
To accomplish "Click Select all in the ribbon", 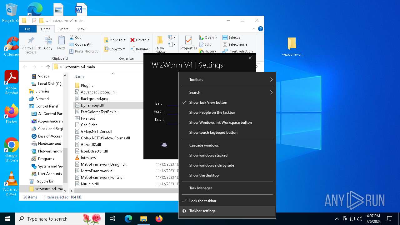I will [232, 37].
